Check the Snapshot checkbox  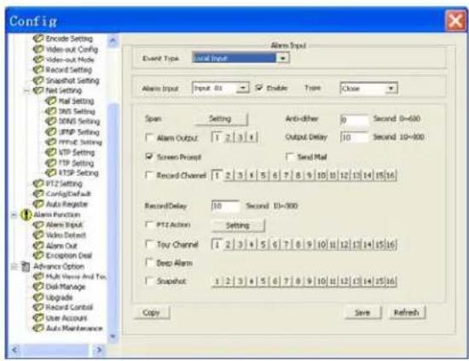point(149,281)
